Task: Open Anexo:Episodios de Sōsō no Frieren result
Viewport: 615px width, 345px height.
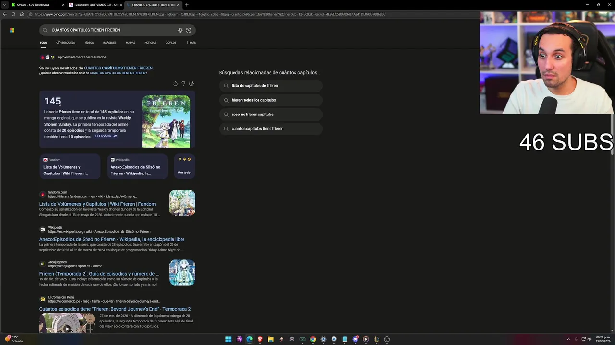Action: pos(112,239)
